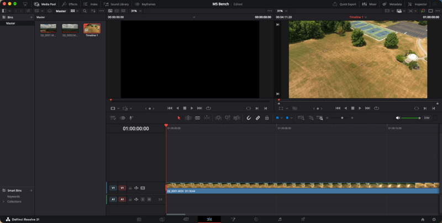442x223 pixels.
Task: Choose the Dynamic Trim Mode icon
Action: [207, 118]
